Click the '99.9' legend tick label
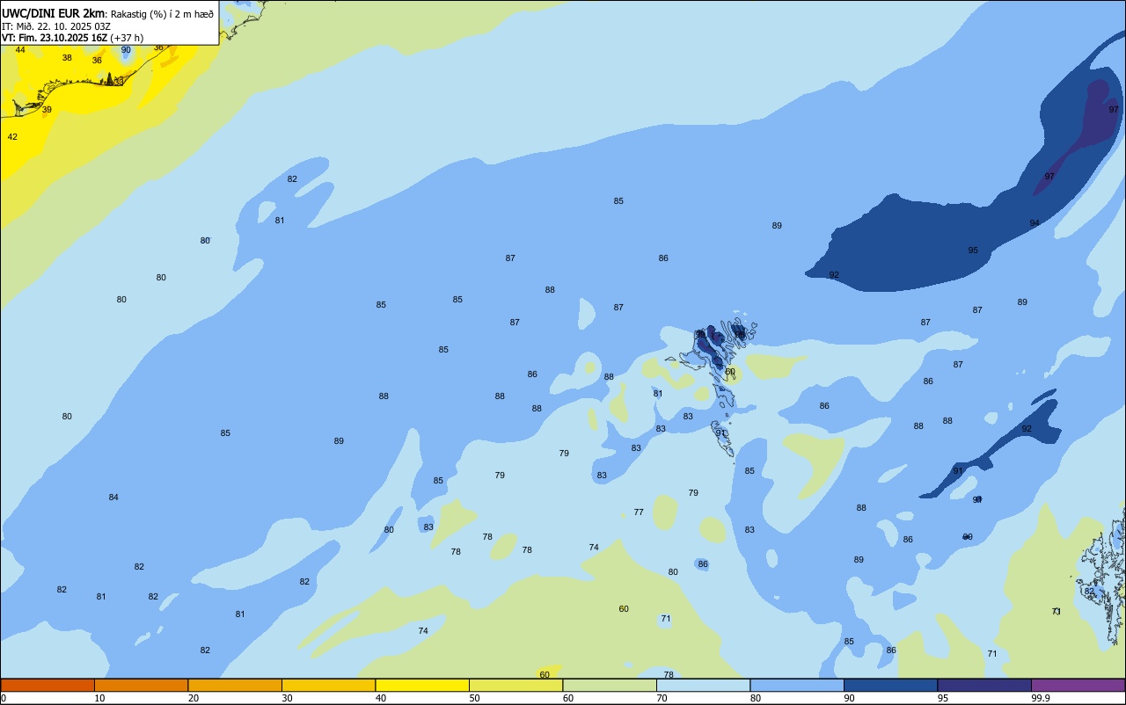Image resolution: width=1126 pixels, height=705 pixels. pyautogui.click(x=1040, y=698)
